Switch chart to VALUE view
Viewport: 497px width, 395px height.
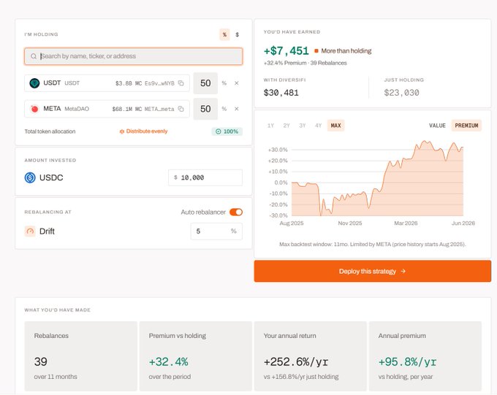tap(437, 126)
